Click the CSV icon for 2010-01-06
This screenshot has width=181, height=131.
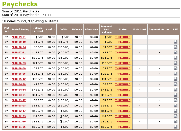(x=175, y=127)
